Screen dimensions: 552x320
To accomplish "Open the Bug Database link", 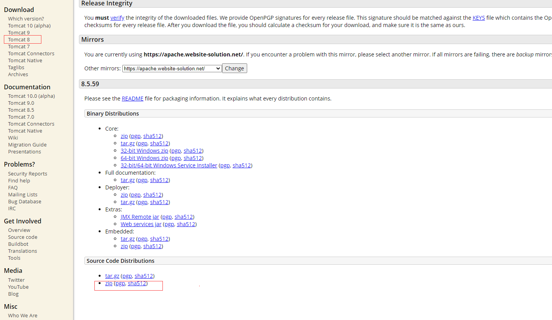I will pos(25,201).
